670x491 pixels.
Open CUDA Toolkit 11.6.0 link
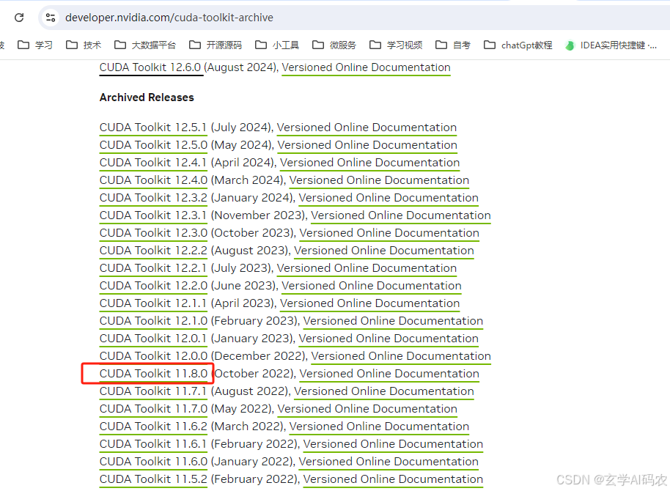point(153,462)
